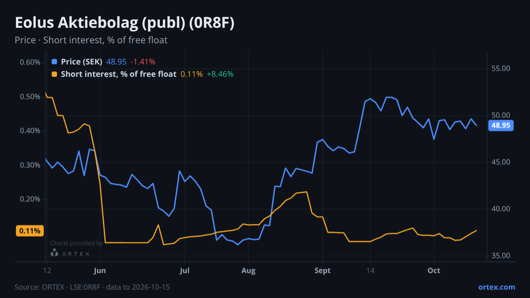The height and width of the screenshot is (298, 530).
Task: Click the Eolus Aktiebolag (publ) (0R8F) title
Action: click(x=124, y=23)
